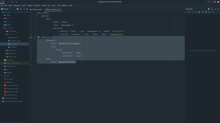This screenshot has width=220, height=123.
Task: Close the easy_admin.yaml editor tab
Action: point(61,10)
